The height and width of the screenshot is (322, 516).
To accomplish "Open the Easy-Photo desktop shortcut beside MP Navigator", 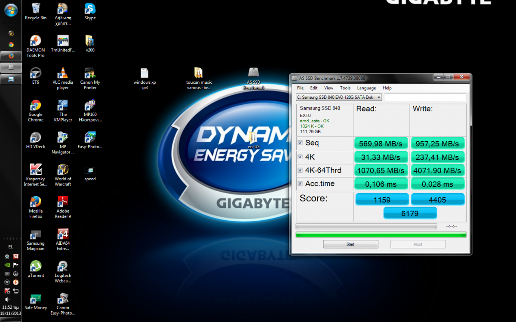I will pos(90,140).
